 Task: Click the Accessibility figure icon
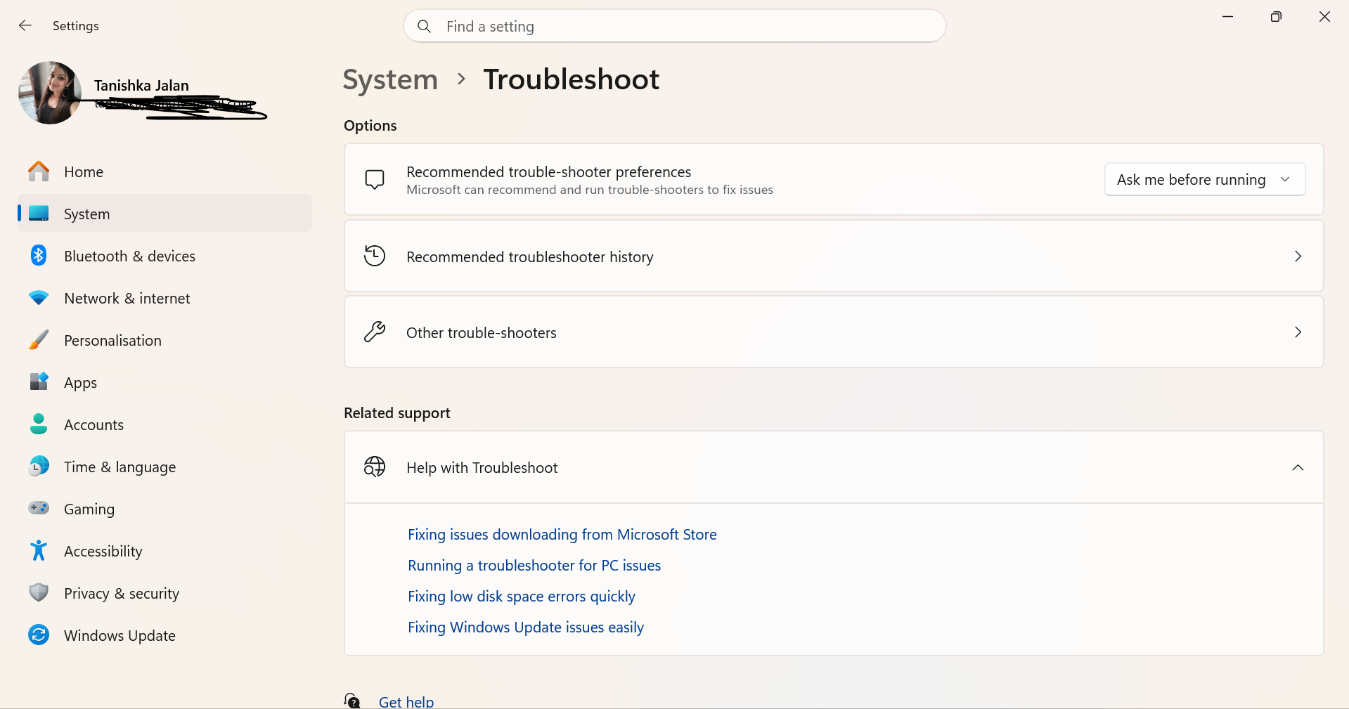tap(39, 550)
